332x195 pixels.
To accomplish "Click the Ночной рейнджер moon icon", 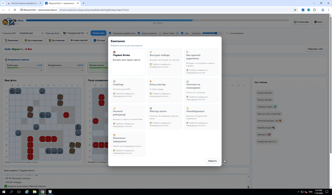I will pyautogui.click(x=114, y=108).
